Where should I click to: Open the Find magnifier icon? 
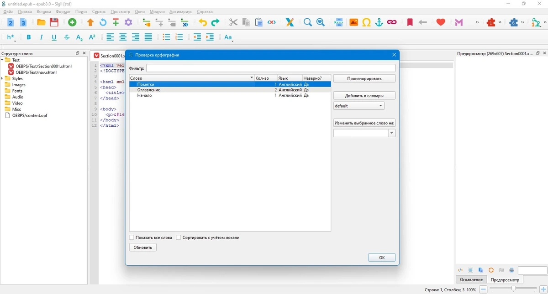tap(308, 22)
